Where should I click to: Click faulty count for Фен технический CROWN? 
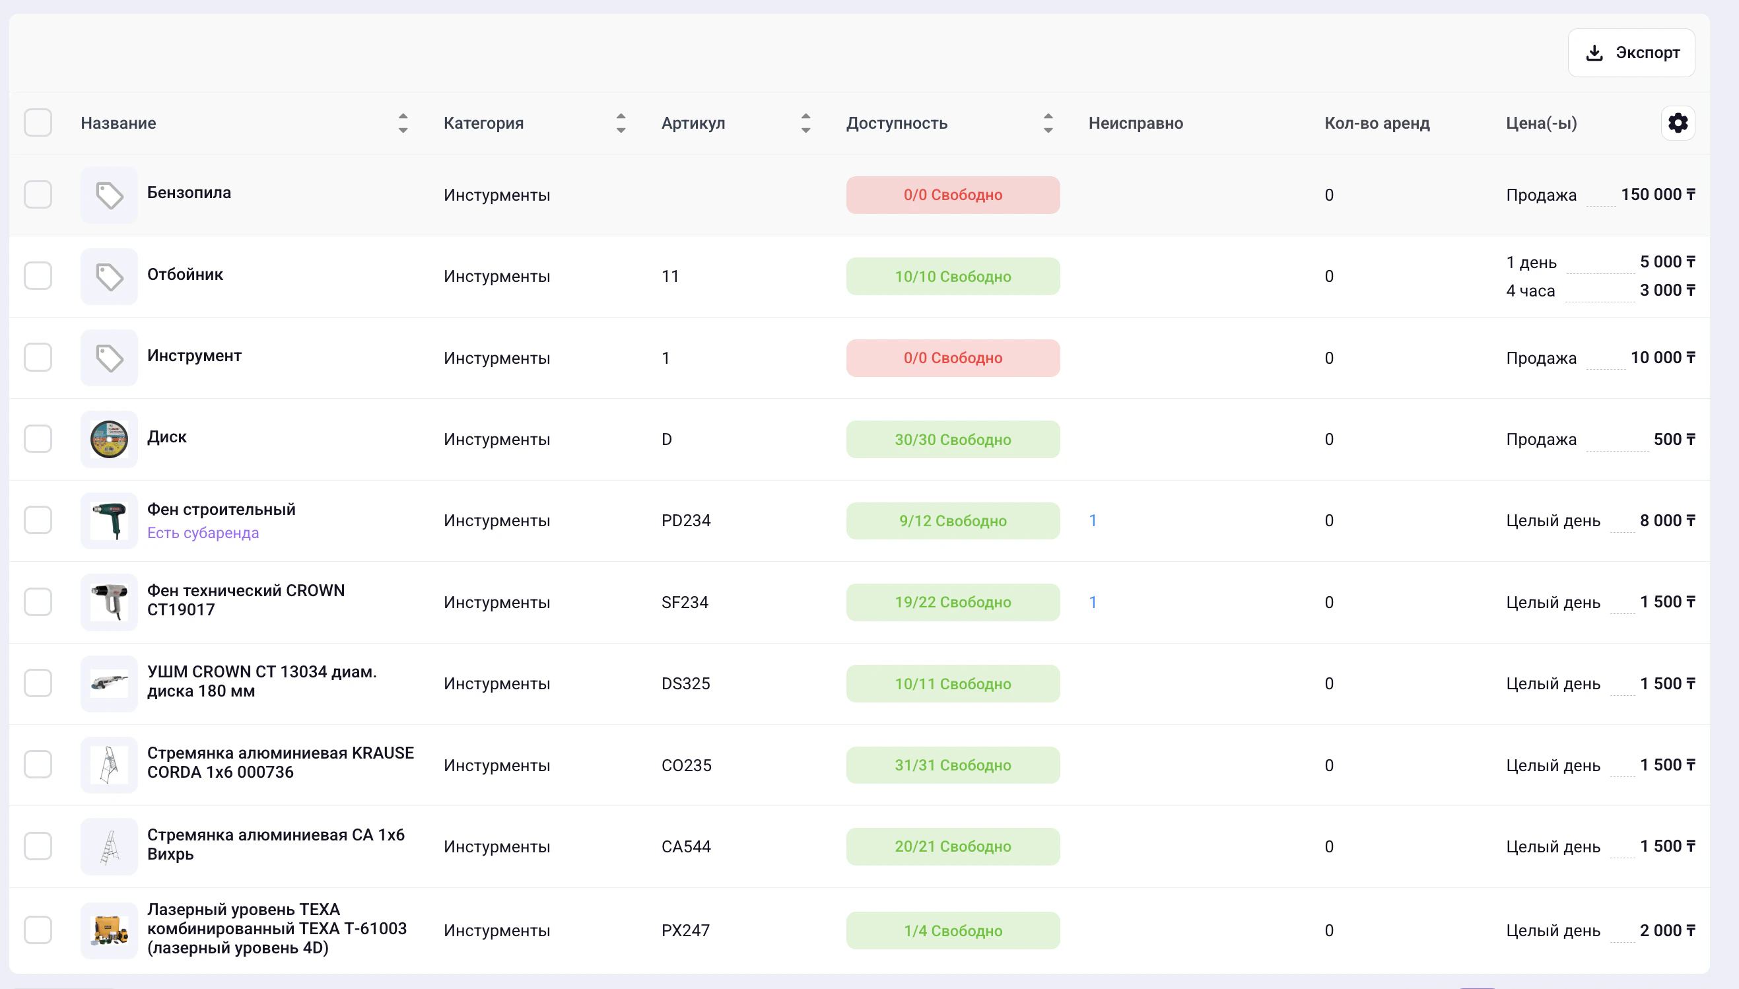[1093, 603]
